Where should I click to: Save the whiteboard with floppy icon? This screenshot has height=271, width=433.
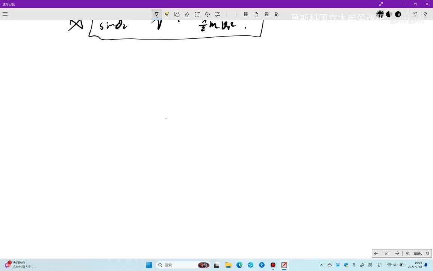[266, 14]
